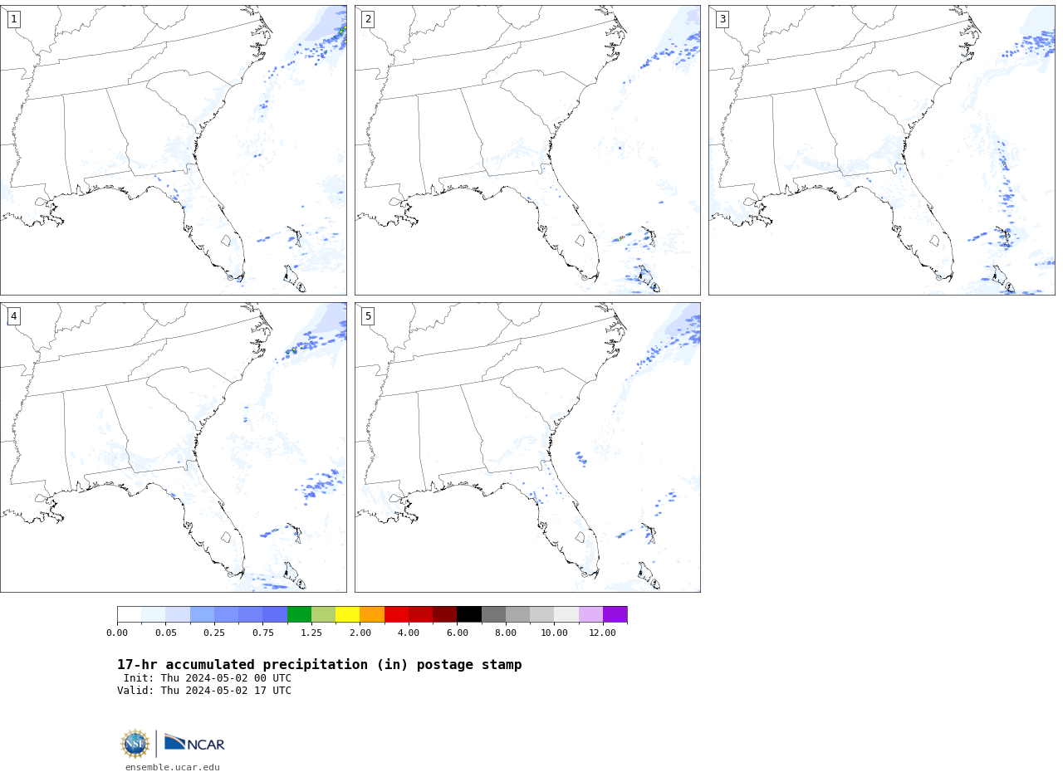This screenshot has width=1063, height=777.
Task: Click the '2.00' color bar label
Action: [360, 633]
